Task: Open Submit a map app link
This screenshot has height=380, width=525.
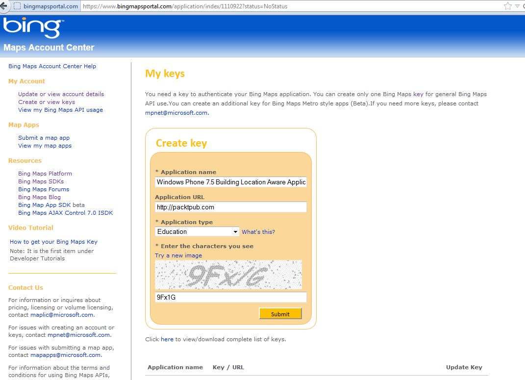Action: (44, 138)
